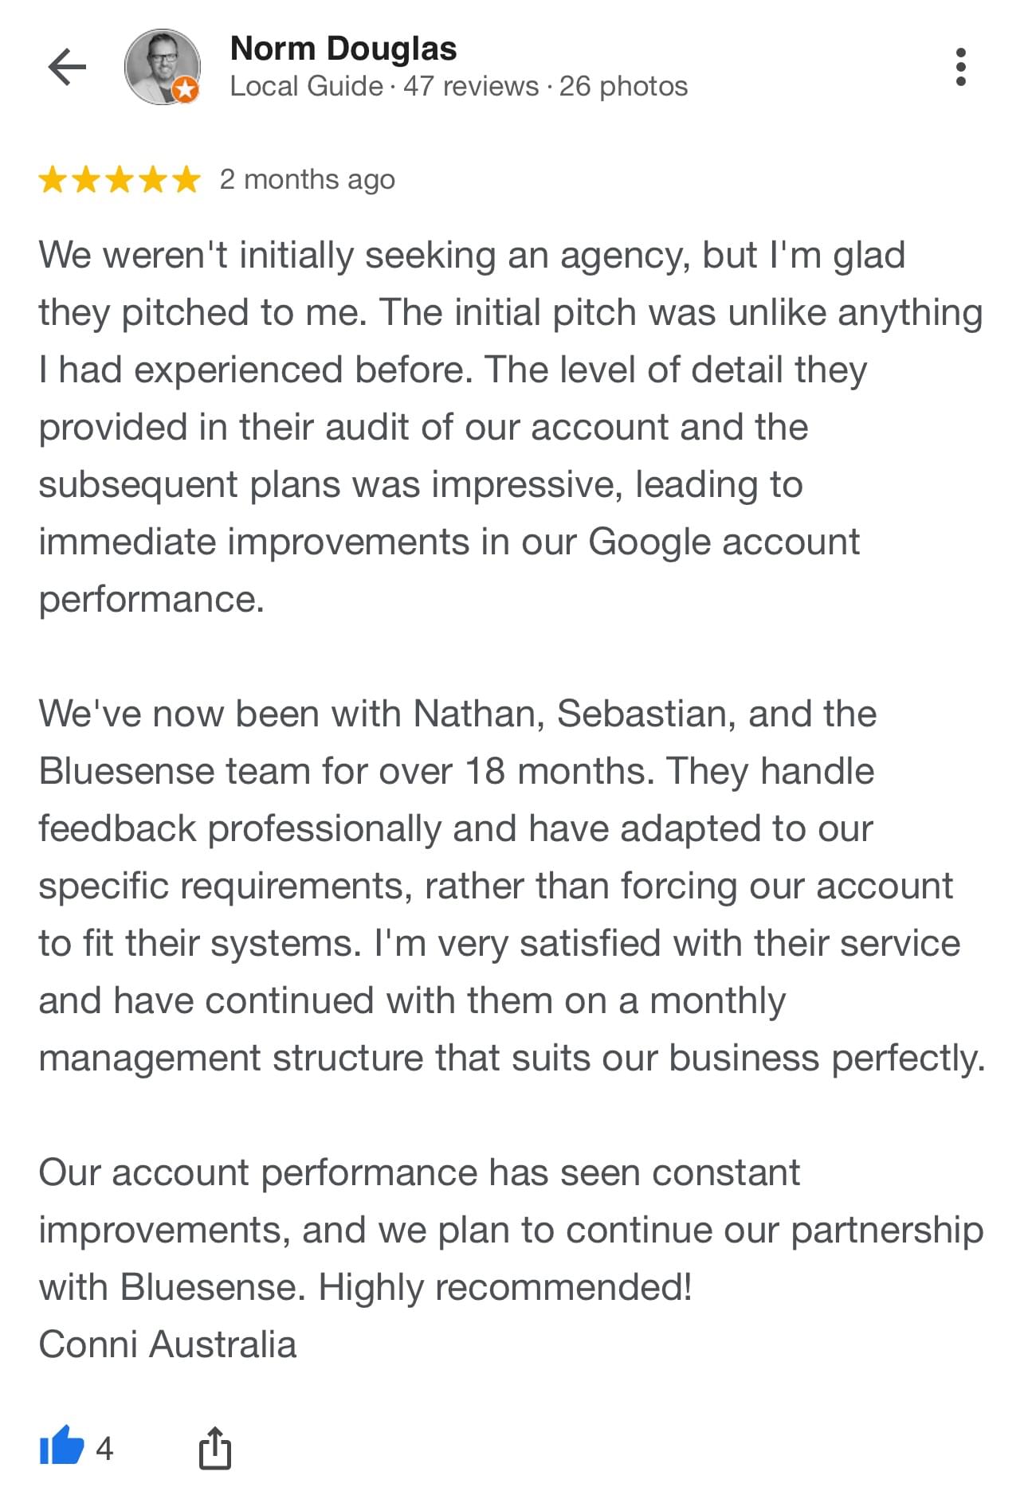Toggle the blue thumbs-up like button
1028x1495 pixels.
tap(61, 1446)
